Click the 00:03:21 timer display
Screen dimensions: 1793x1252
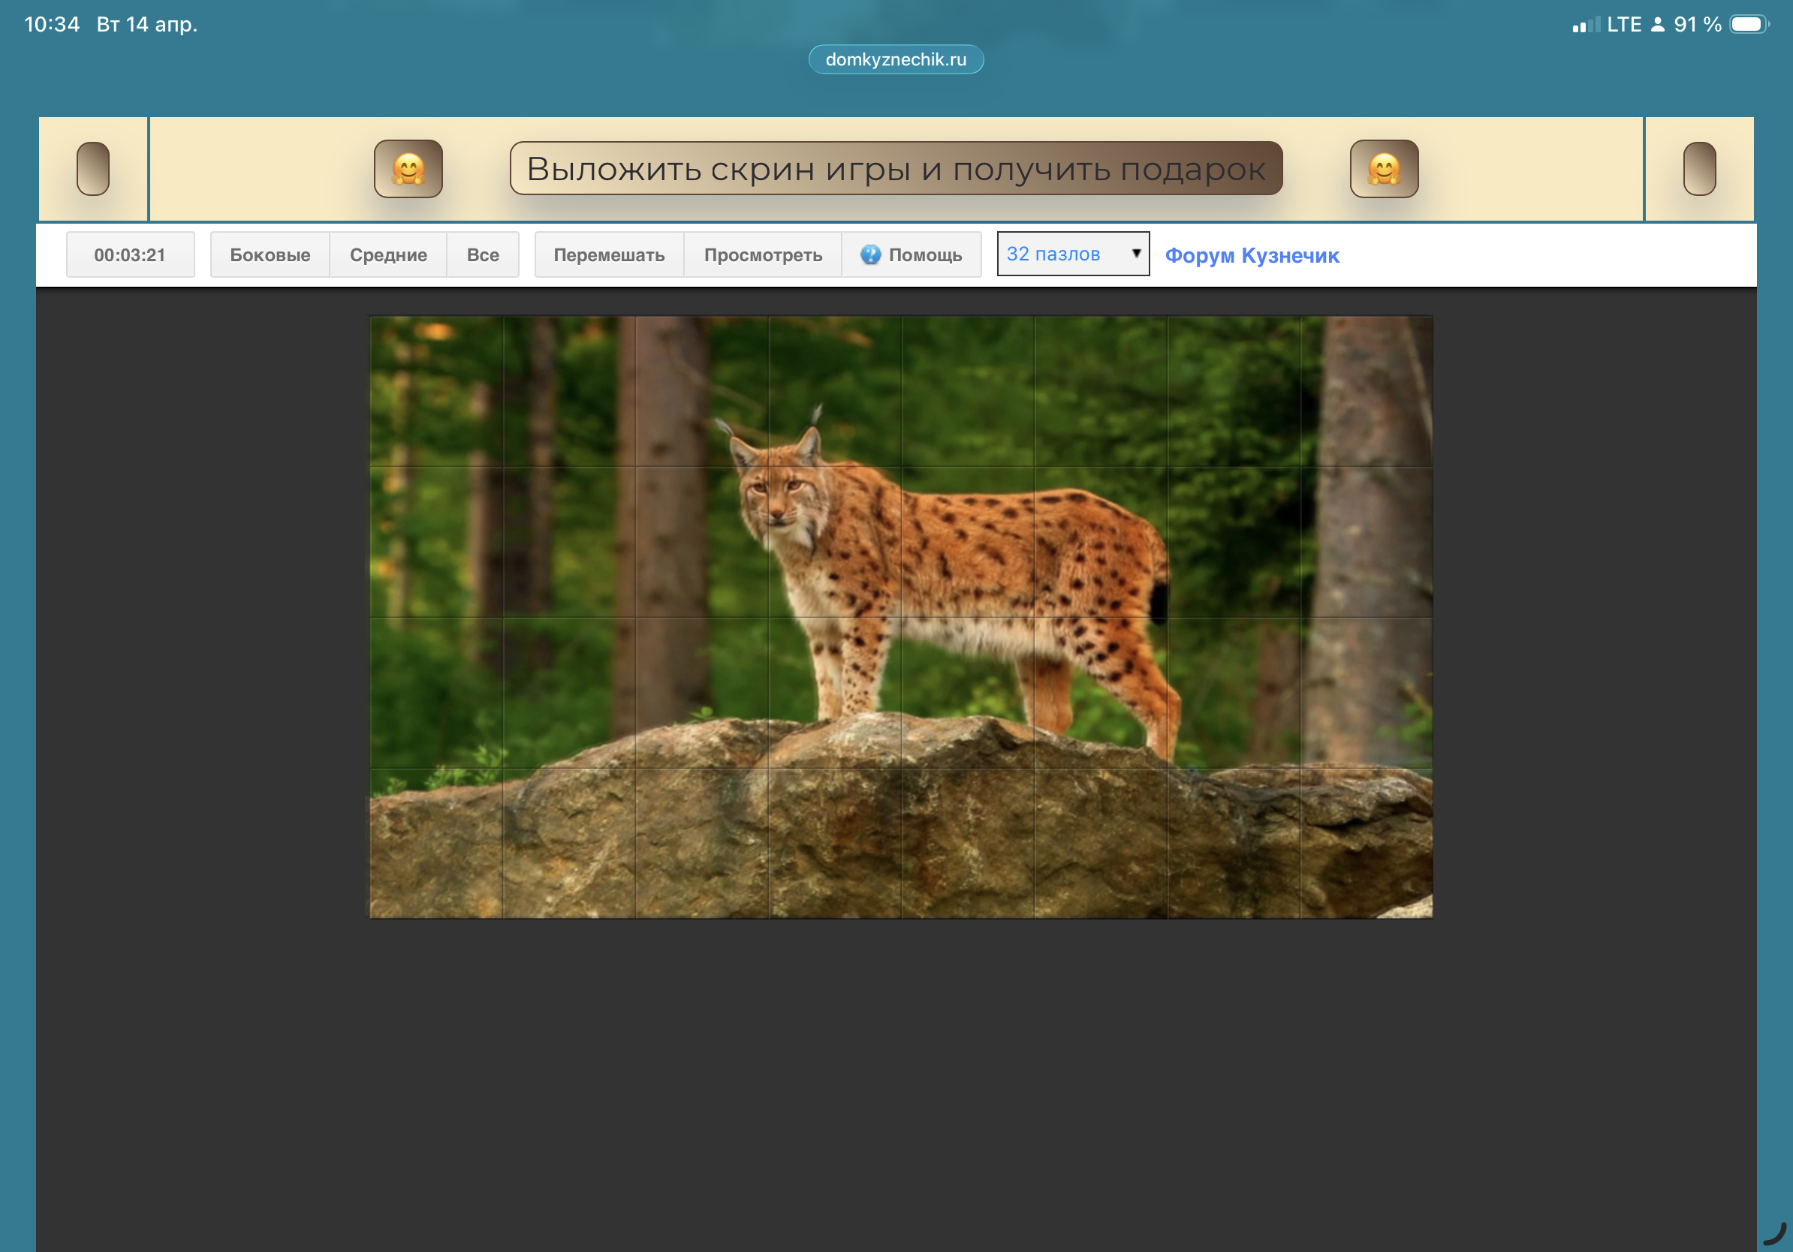(x=130, y=254)
